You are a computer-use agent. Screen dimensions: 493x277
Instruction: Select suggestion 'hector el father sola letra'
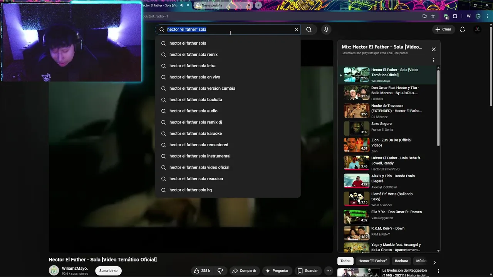(x=228, y=66)
